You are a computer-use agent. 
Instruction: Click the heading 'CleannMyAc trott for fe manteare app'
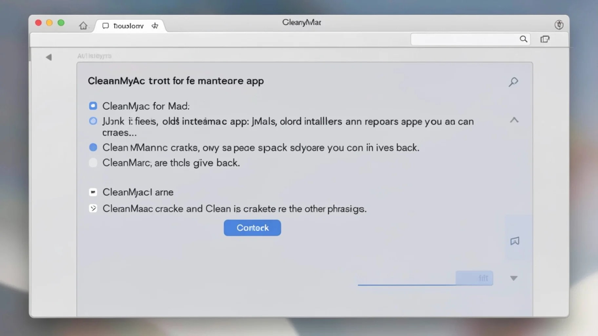176,81
